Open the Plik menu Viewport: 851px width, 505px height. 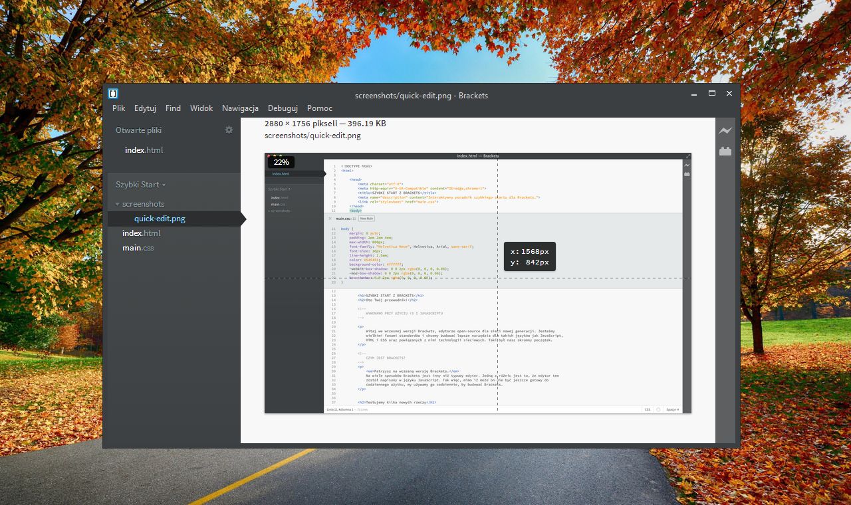(118, 108)
